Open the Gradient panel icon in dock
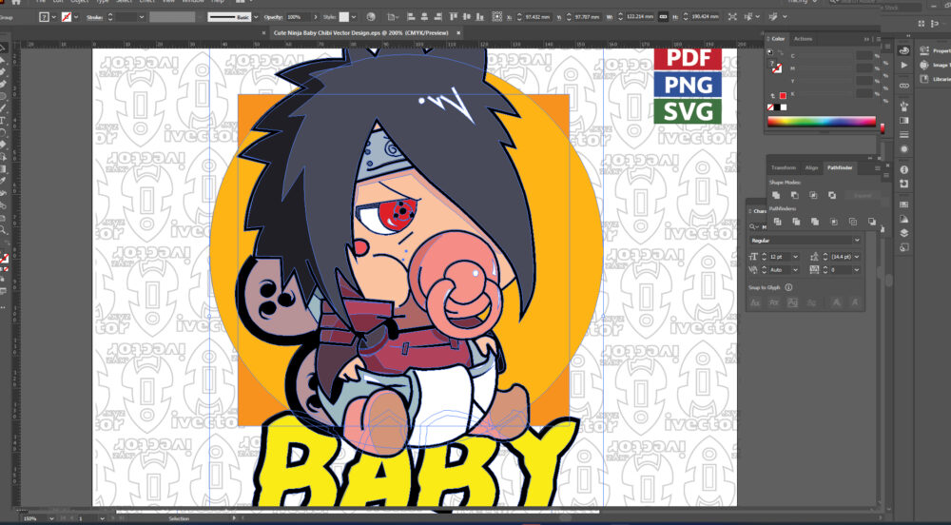 (x=904, y=121)
